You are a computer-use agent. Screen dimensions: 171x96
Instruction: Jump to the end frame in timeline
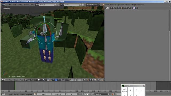click(x=93, y=94)
